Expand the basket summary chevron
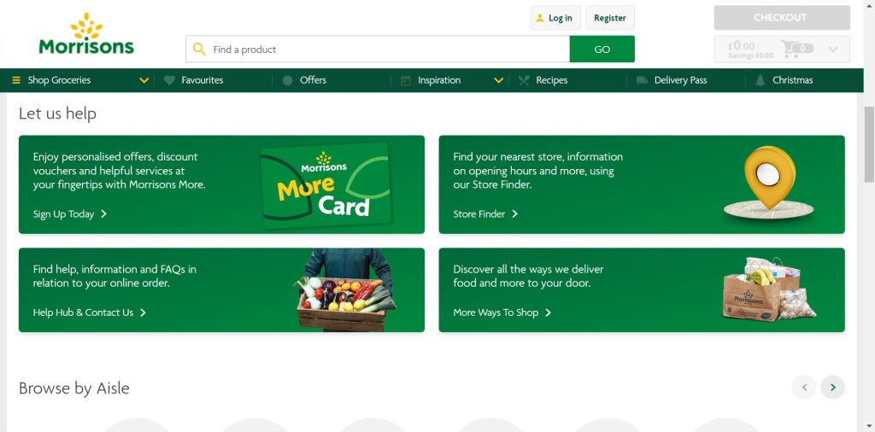Viewport: 875px width, 432px height. tap(833, 49)
